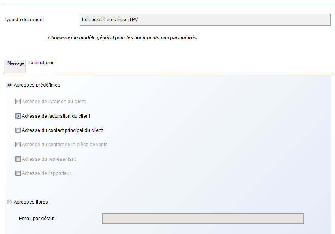Focus the Email par défaut input field
Screen dimensions: 335x234
[x=203, y=218]
